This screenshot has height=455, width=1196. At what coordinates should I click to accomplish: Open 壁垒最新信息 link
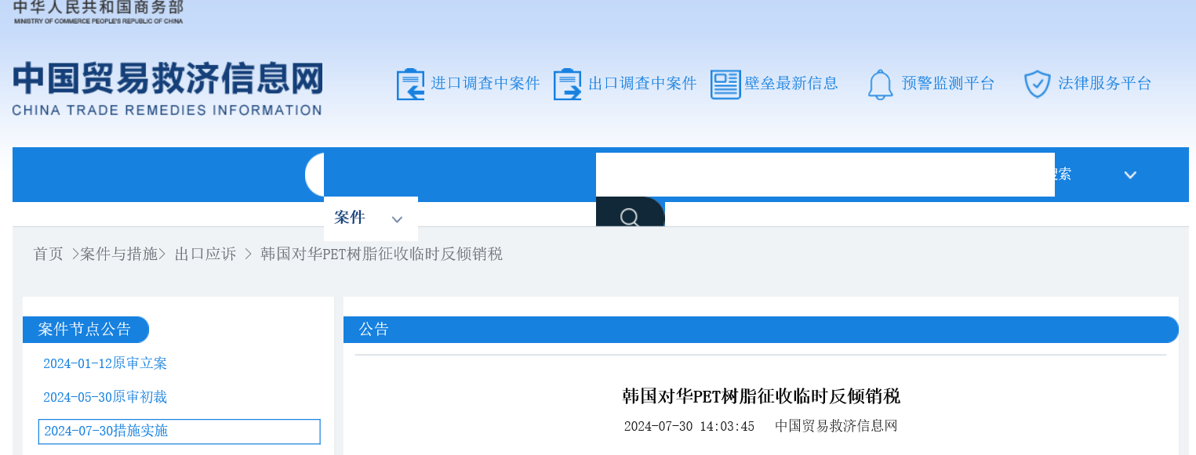(791, 83)
